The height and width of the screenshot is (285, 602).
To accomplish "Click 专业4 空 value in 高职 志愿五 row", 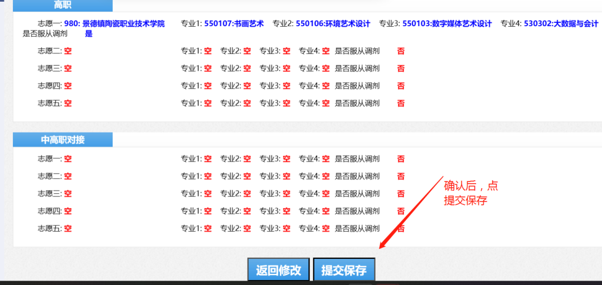I will pyautogui.click(x=326, y=103).
